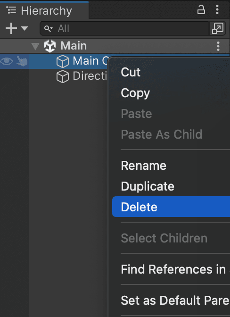Open the search mode magnifier dropdown
Image resolution: width=230 pixels, height=317 pixels.
point(48,29)
